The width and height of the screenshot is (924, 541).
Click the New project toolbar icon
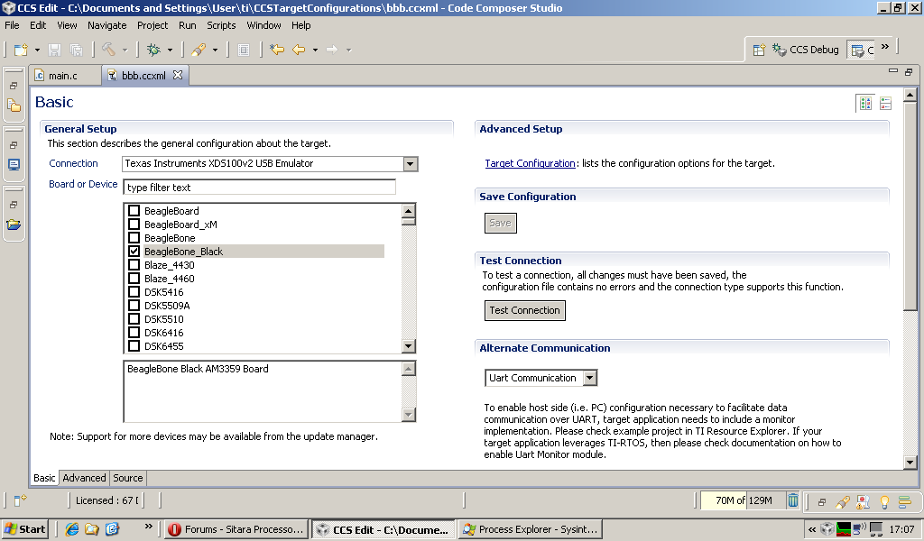[x=22, y=50]
